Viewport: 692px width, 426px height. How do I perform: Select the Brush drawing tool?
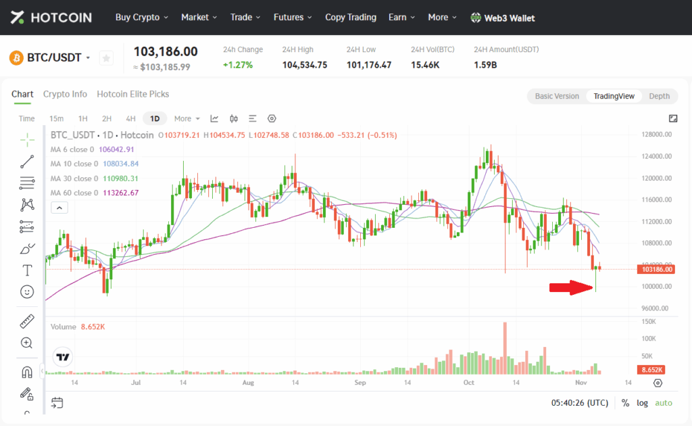coord(27,248)
